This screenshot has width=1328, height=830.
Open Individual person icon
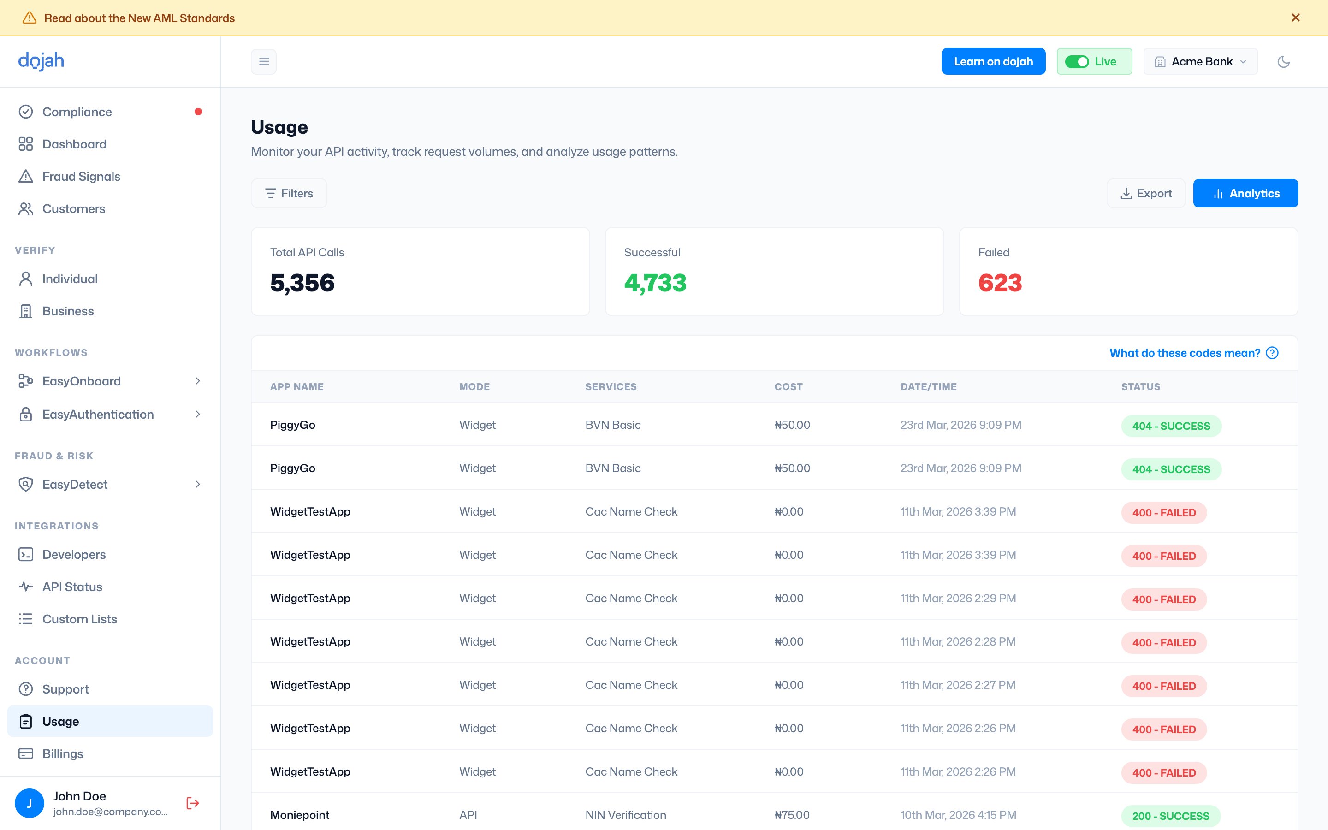pyautogui.click(x=26, y=279)
